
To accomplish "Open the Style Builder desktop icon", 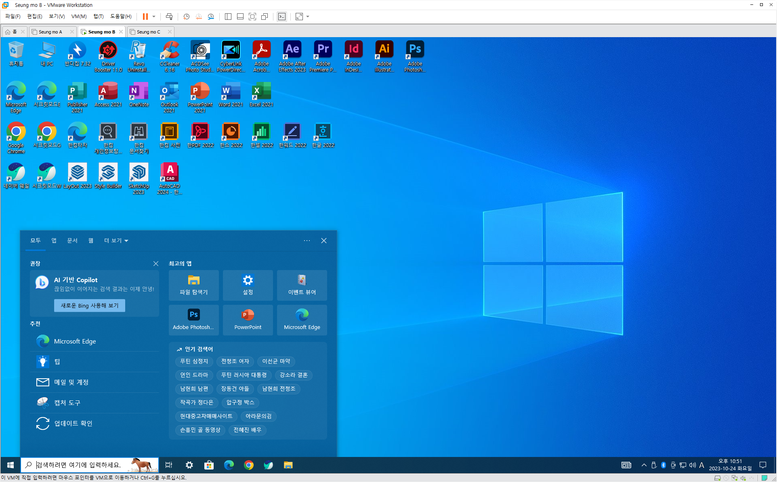I will coord(108,176).
